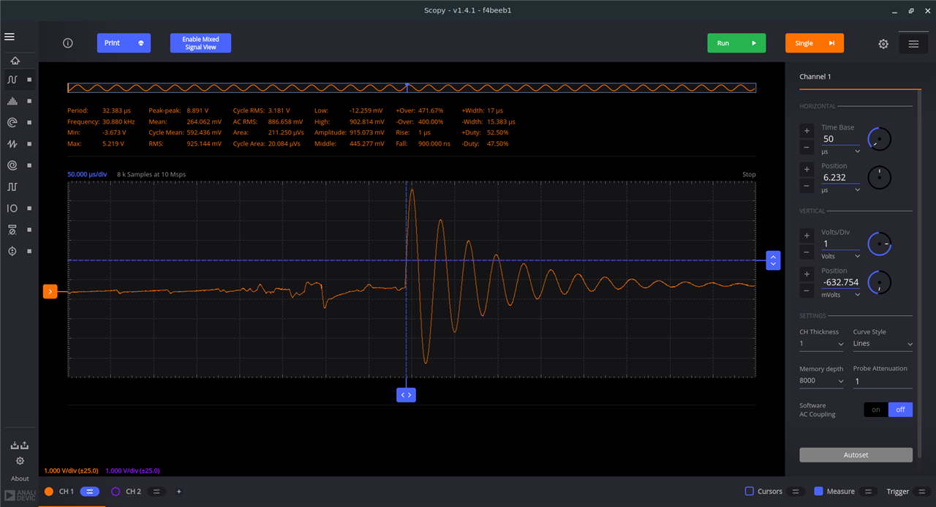936x507 pixels.
Task: Toggle the right-side menu panel icon
Action: (913, 44)
